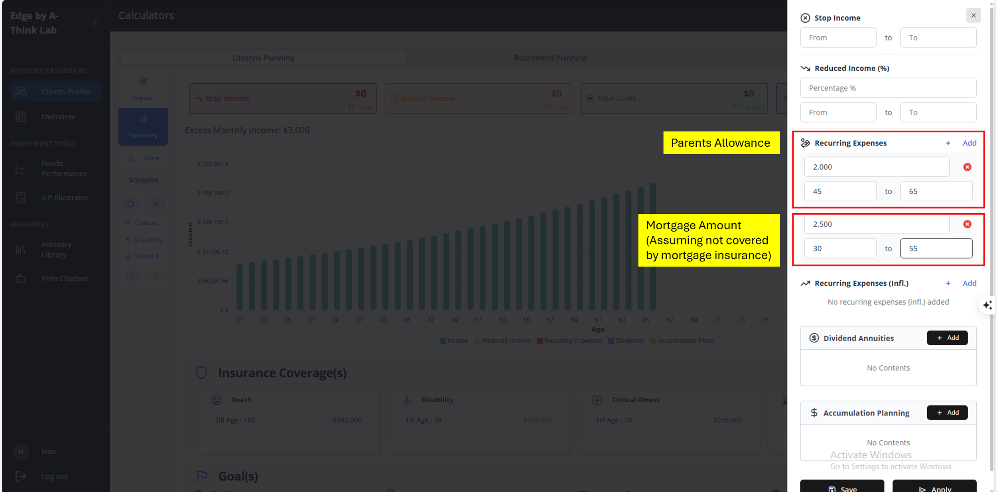Collapse the Death coverage card
The image size is (997, 492).
click(x=362, y=400)
